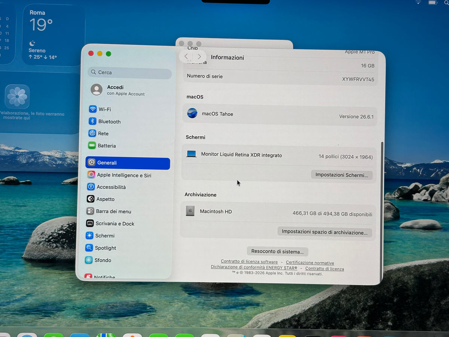The image size is (449, 337).
Task: Click the Generali gear icon
Action: point(91,163)
